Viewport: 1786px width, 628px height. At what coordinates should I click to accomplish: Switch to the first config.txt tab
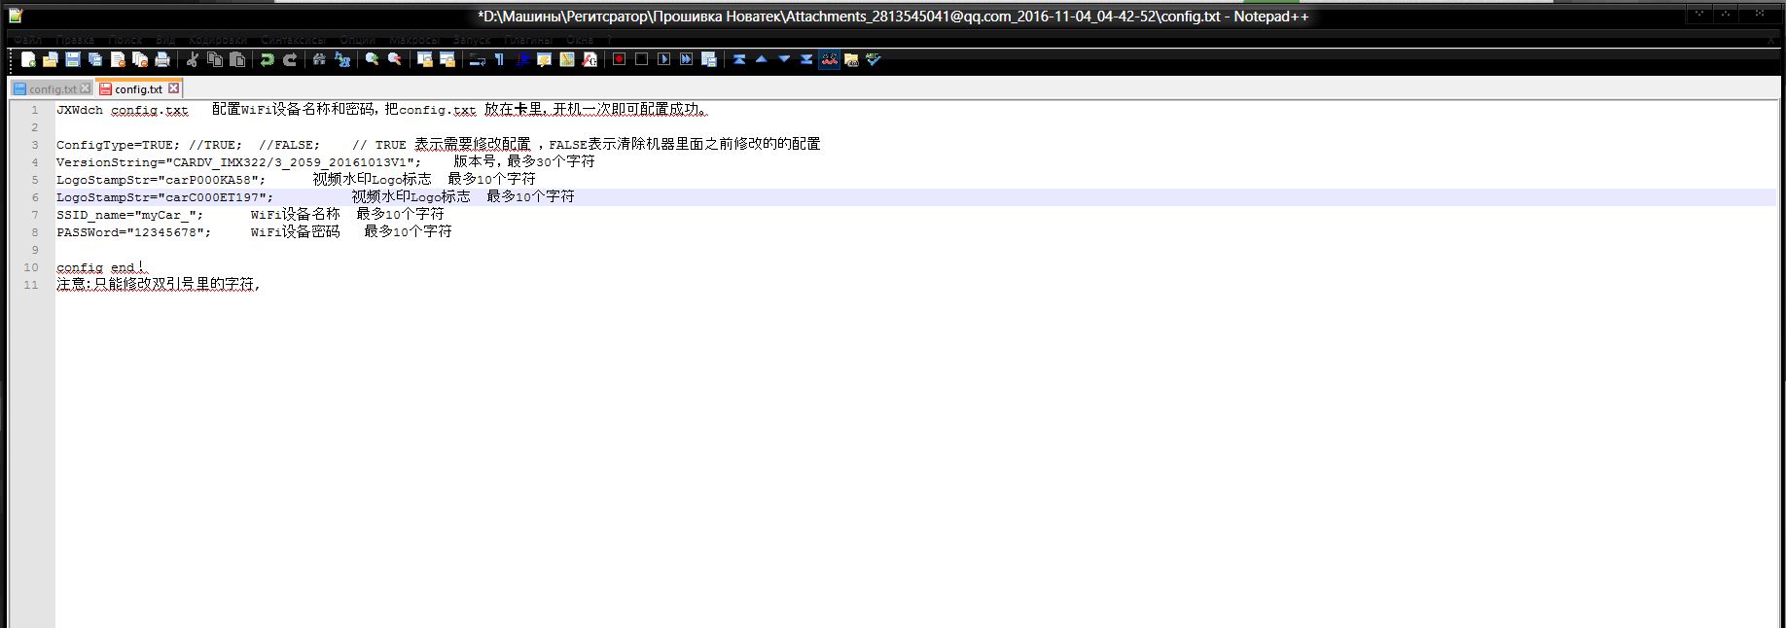tap(52, 88)
